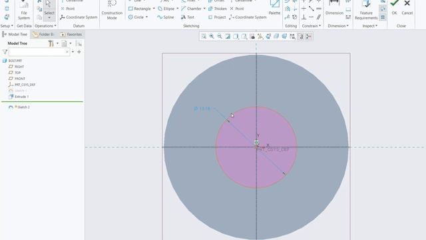Open Saved Orientations icon

click(x=244, y=36)
